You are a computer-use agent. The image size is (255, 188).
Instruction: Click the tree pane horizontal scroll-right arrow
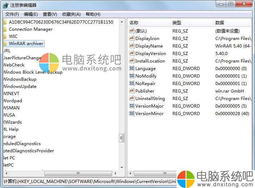tap(115, 173)
